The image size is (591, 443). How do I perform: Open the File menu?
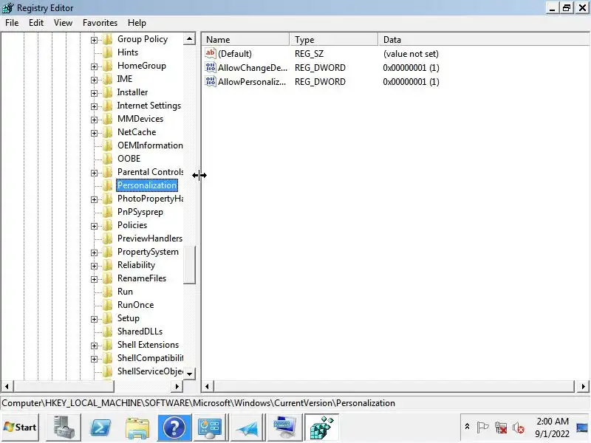click(x=12, y=23)
